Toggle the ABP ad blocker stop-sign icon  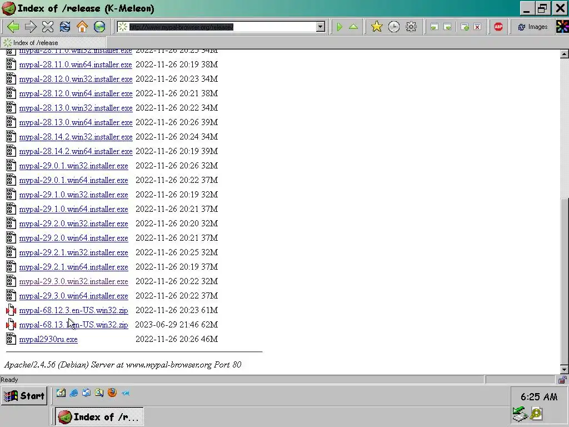point(498,27)
